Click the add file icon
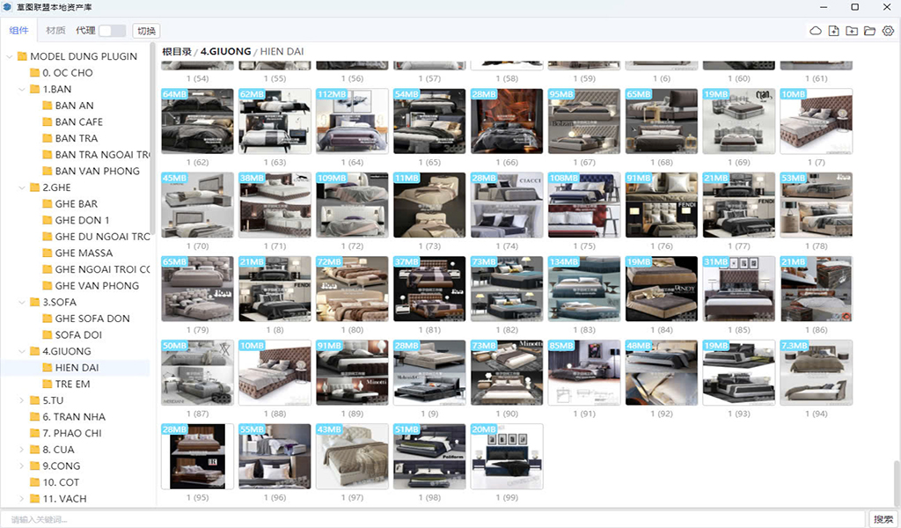 [x=834, y=31]
